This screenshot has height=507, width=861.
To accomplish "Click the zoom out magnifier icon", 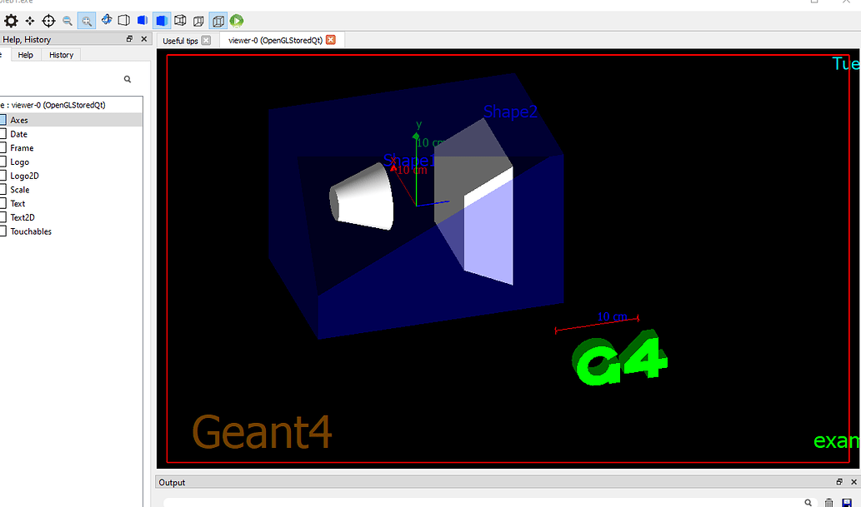I will point(68,21).
